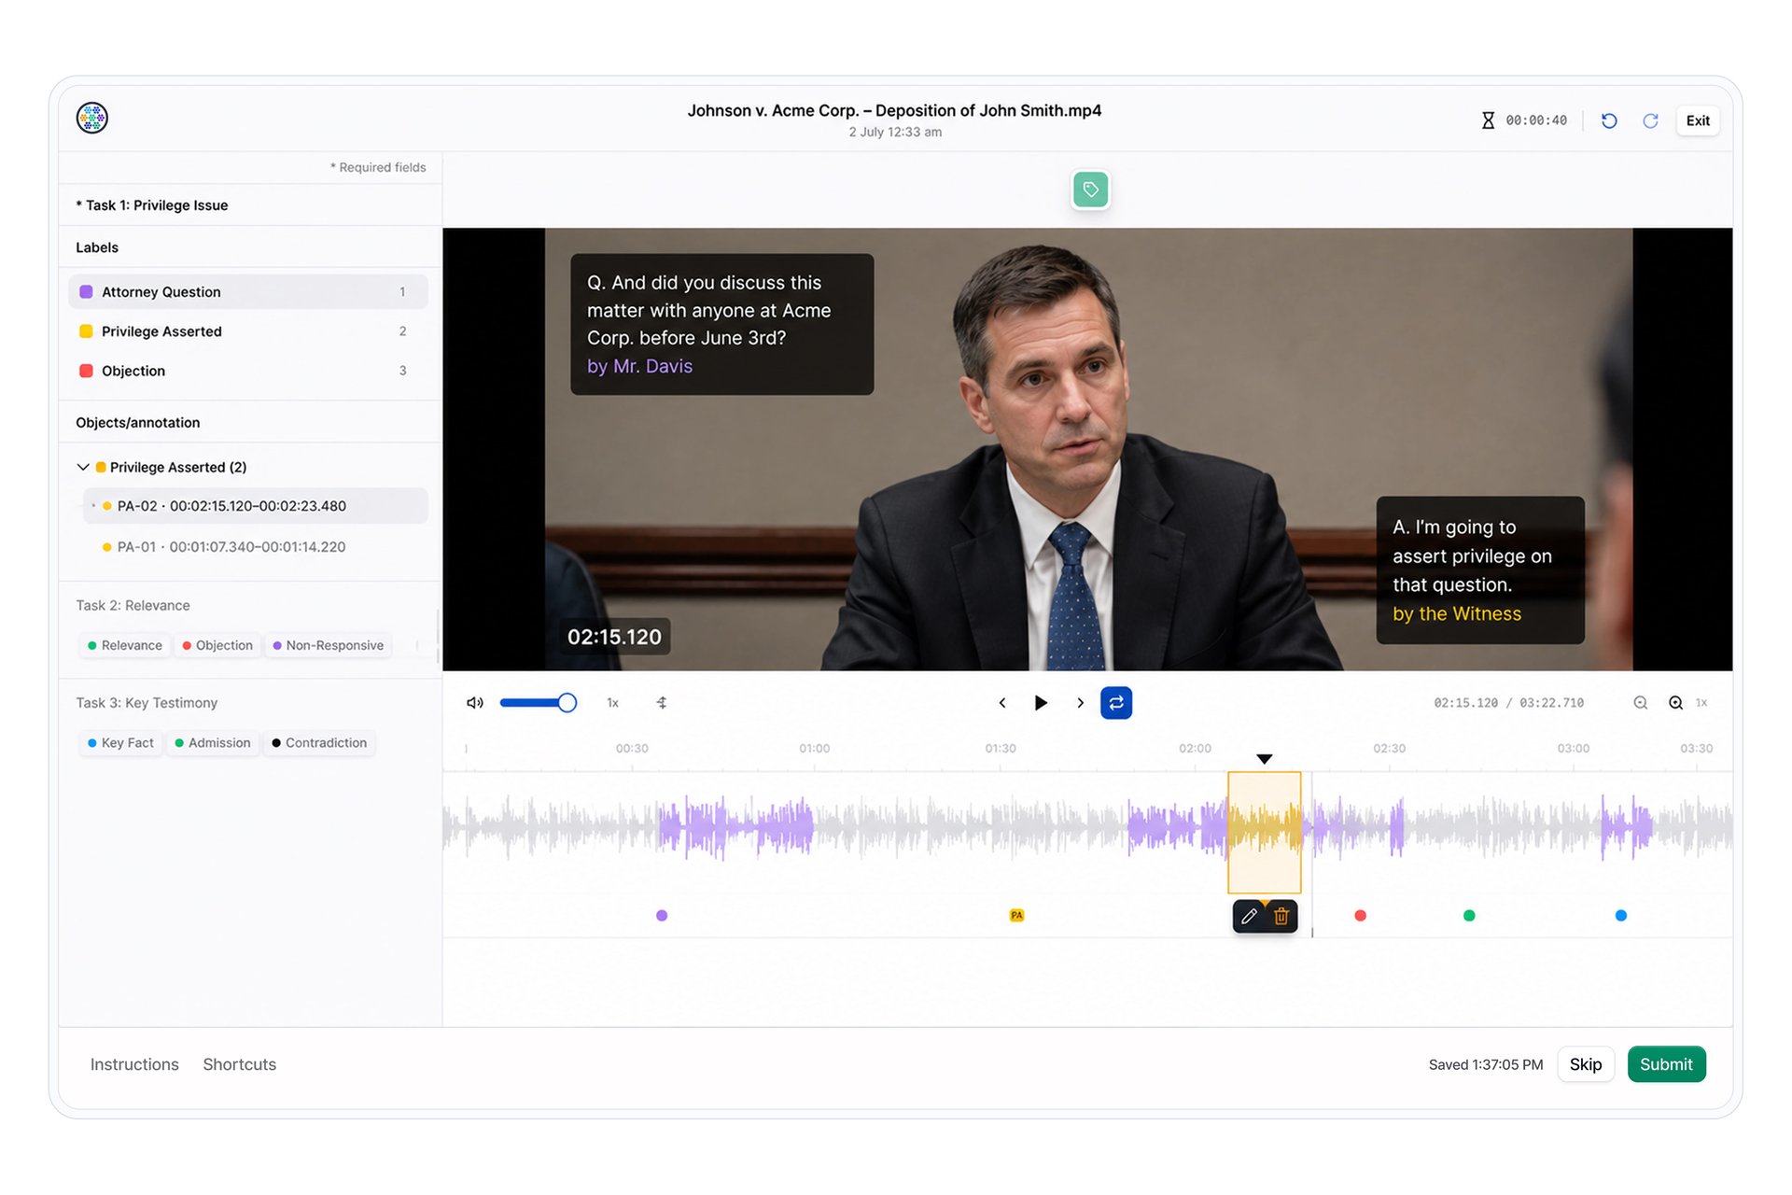This screenshot has height=1195, width=1792.
Task: Click the undo arrow icon
Action: tap(1609, 120)
